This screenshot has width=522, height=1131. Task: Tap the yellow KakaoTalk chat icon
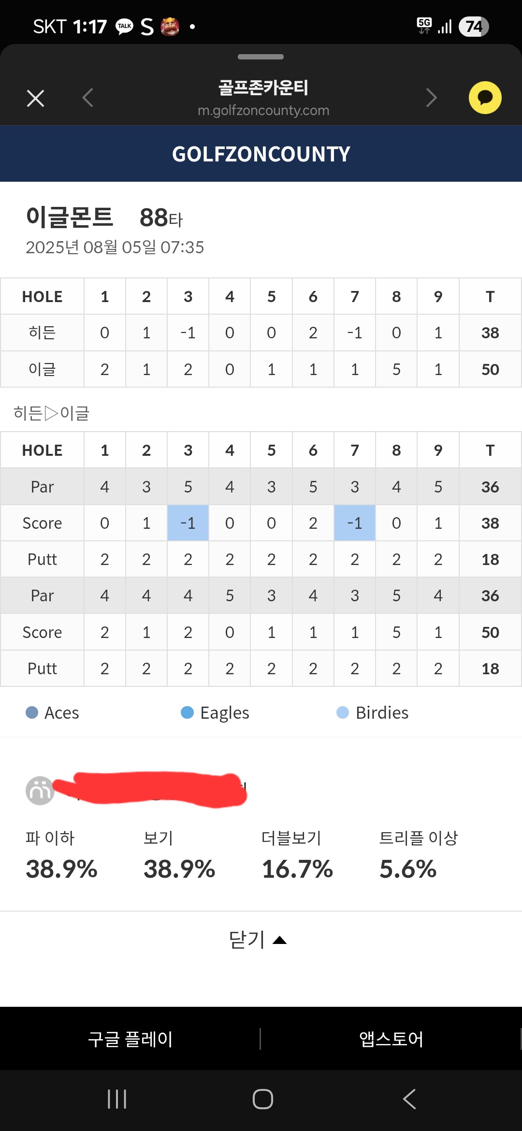pyautogui.click(x=485, y=98)
